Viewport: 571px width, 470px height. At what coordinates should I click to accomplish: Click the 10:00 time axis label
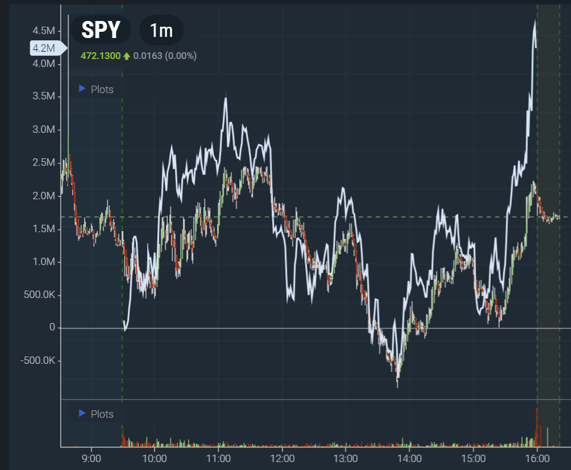coord(155,458)
